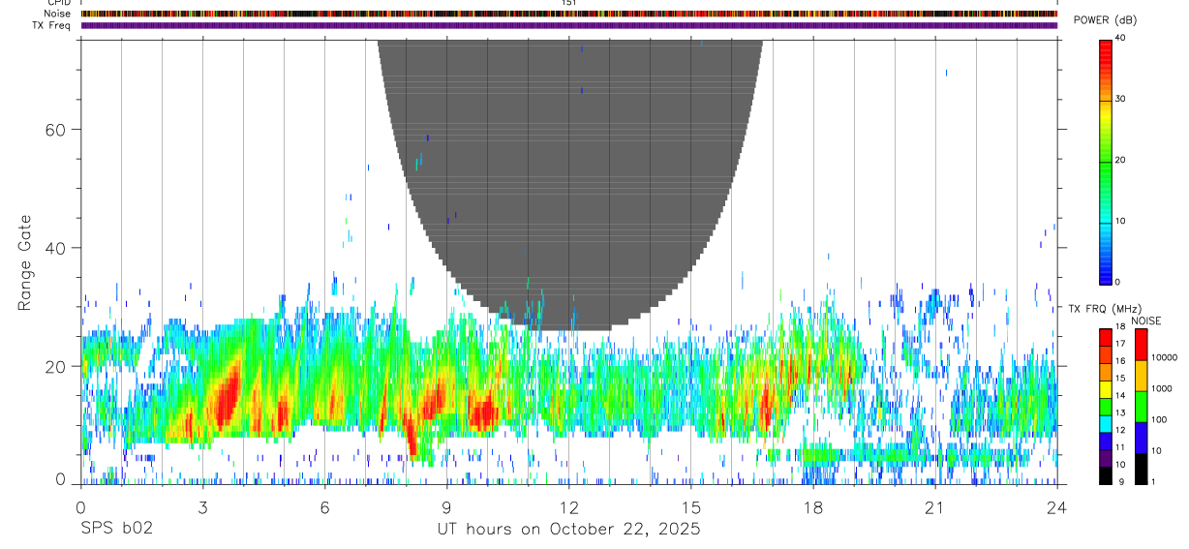Click the Noise strip above the plot
The image size is (1189, 549).
click(568, 14)
